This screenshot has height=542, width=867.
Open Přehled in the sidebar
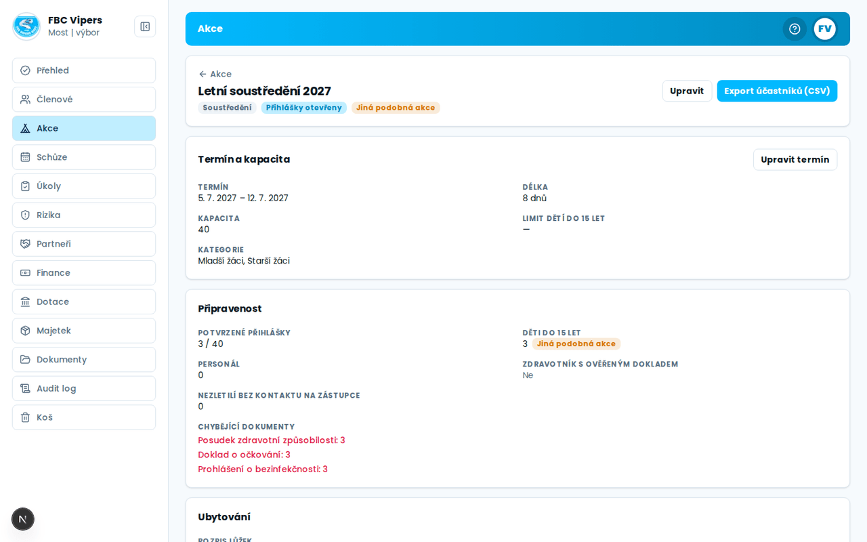(x=84, y=70)
